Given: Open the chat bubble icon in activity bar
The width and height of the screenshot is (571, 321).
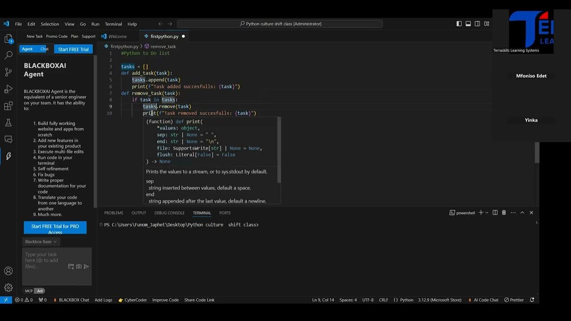Looking at the screenshot, I should [x=8, y=139].
